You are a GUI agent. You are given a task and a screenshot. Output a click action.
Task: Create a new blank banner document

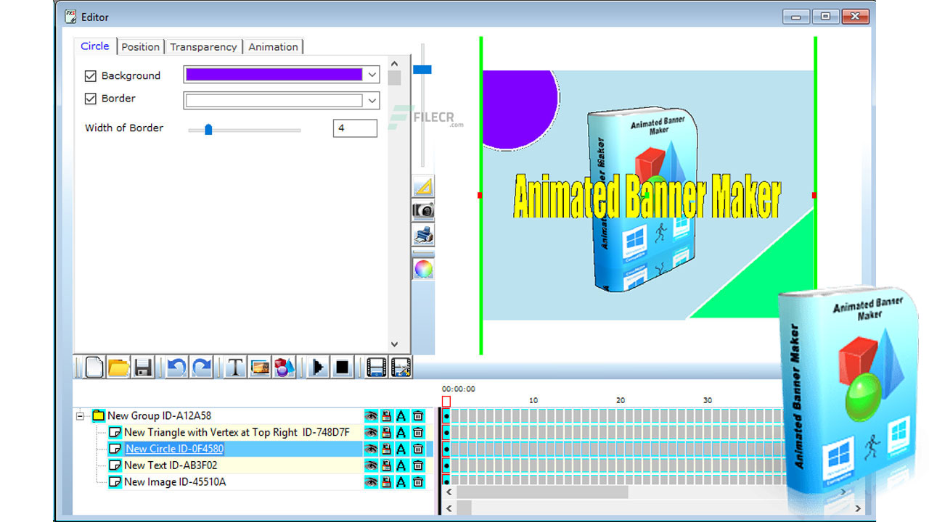94,367
